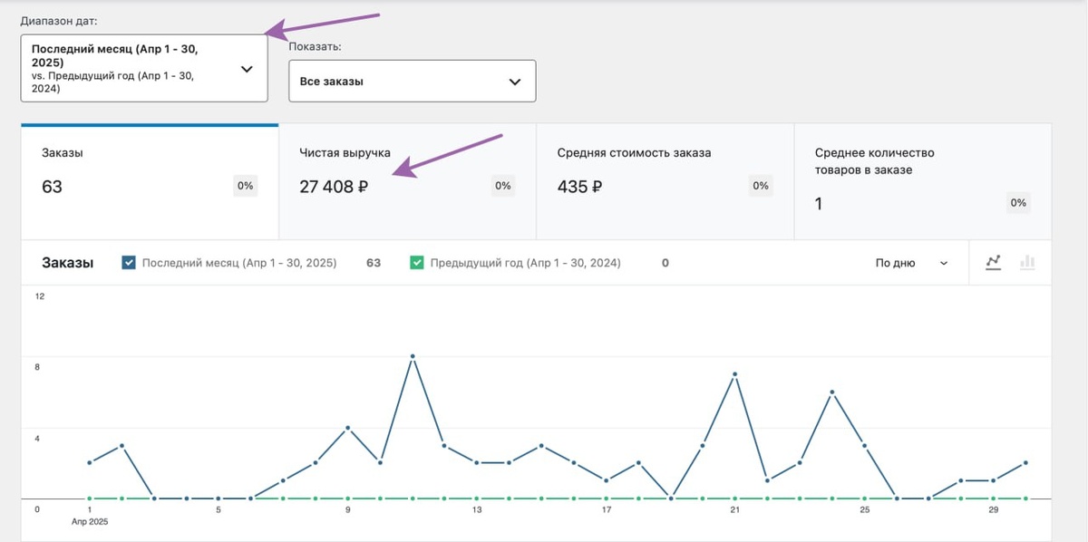Image resolution: width=1088 pixels, height=542 pixels.
Task: Select 'Среднее количество товаров в заказе' tab
Action: 922,181
